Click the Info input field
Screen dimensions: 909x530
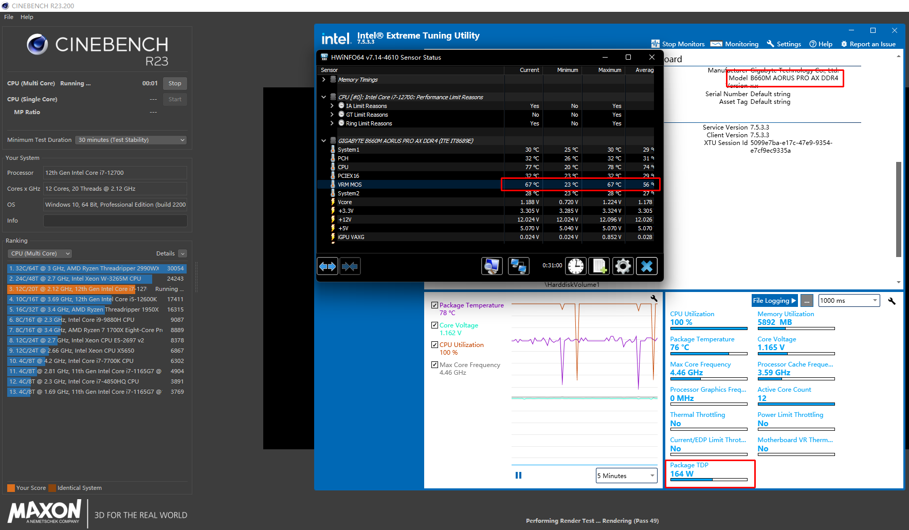(x=115, y=221)
